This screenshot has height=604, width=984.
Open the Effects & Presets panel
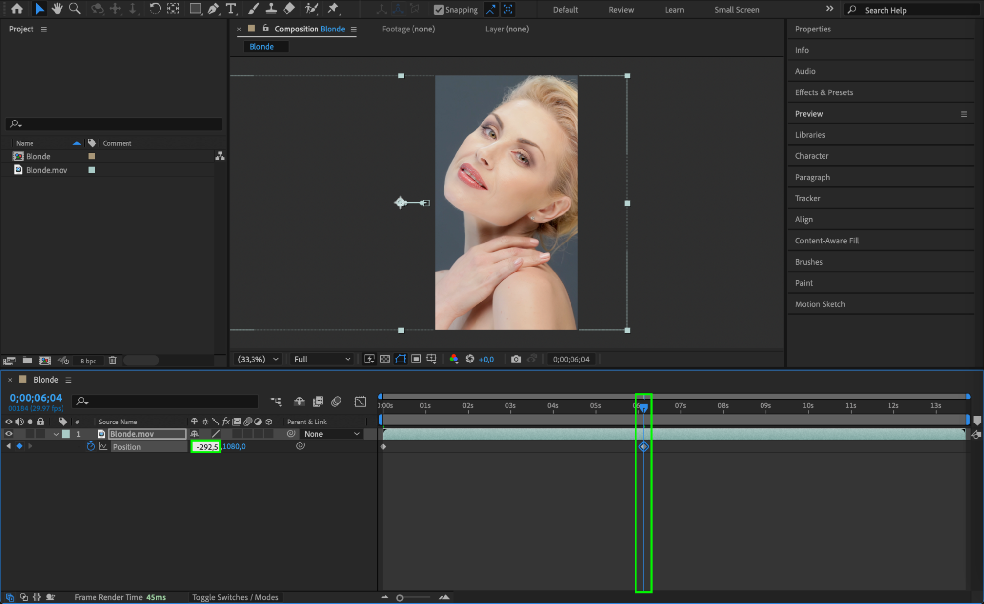pyautogui.click(x=824, y=92)
